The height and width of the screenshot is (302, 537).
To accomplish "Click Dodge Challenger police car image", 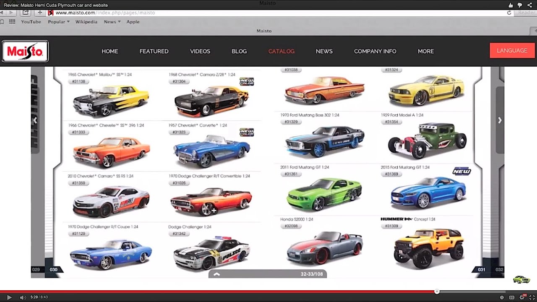I will [212, 253].
